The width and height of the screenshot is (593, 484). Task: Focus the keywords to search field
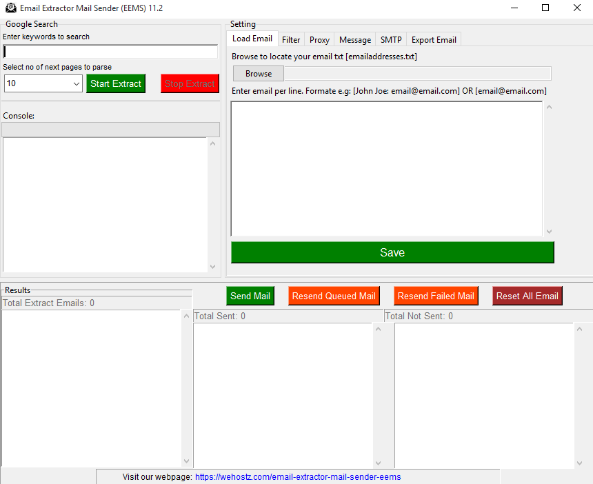(110, 52)
